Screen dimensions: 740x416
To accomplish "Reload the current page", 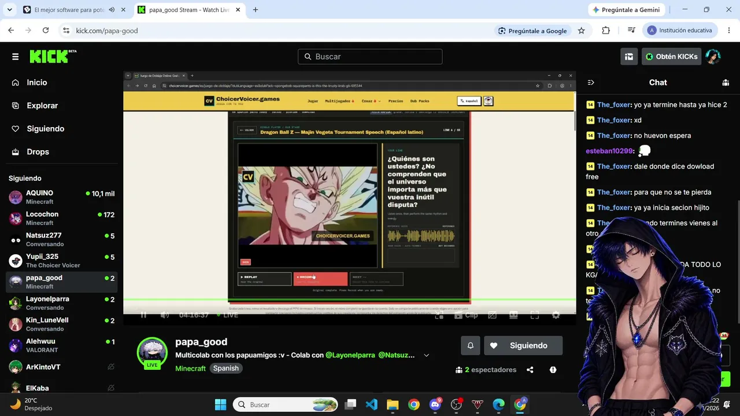I will pos(46,31).
